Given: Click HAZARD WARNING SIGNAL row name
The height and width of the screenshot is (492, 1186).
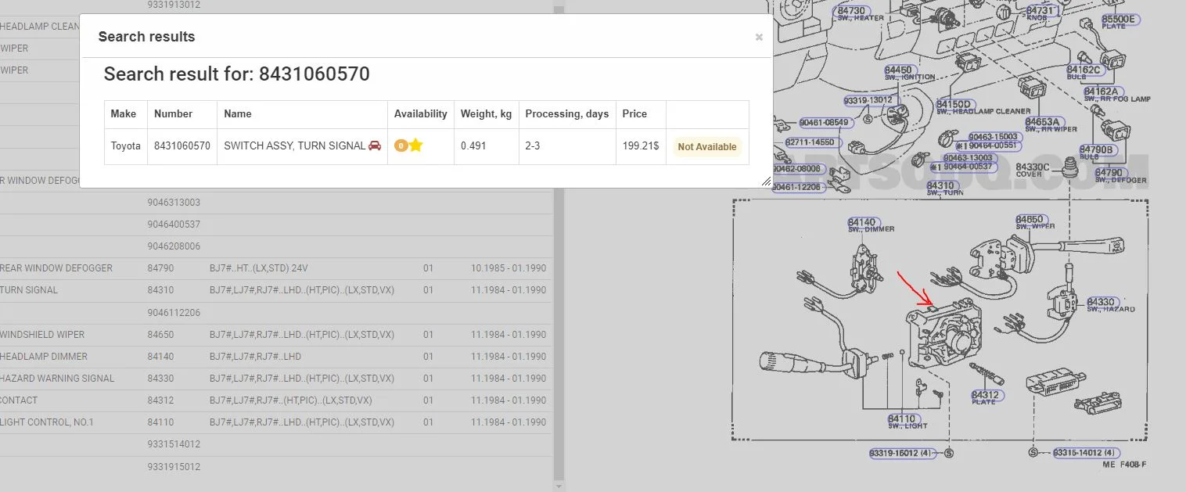Looking at the screenshot, I should [x=57, y=379].
